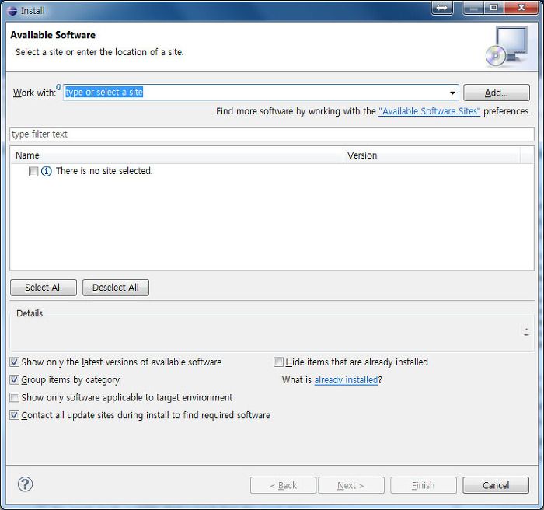Viewport: 544px width, 510px height.
Task: Close the Install dialog window
Action: (x=521, y=8)
